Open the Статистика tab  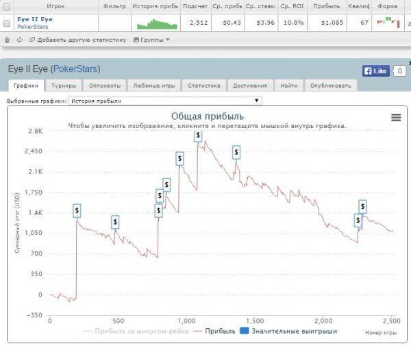(203, 86)
